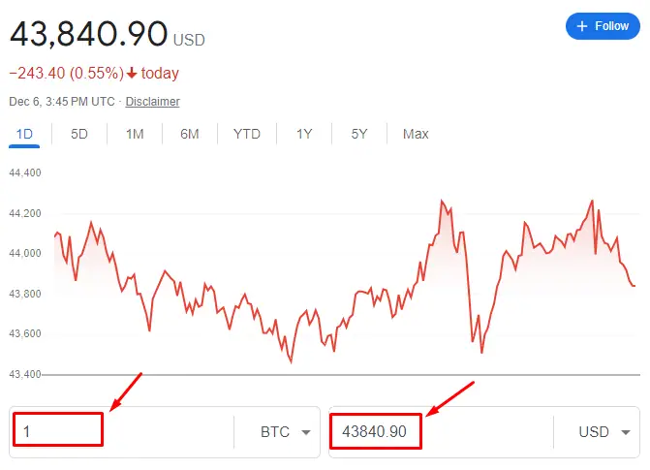Expand the USD currency dropdown
The height and width of the screenshot is (470, 650).
[x=604, y=432]
